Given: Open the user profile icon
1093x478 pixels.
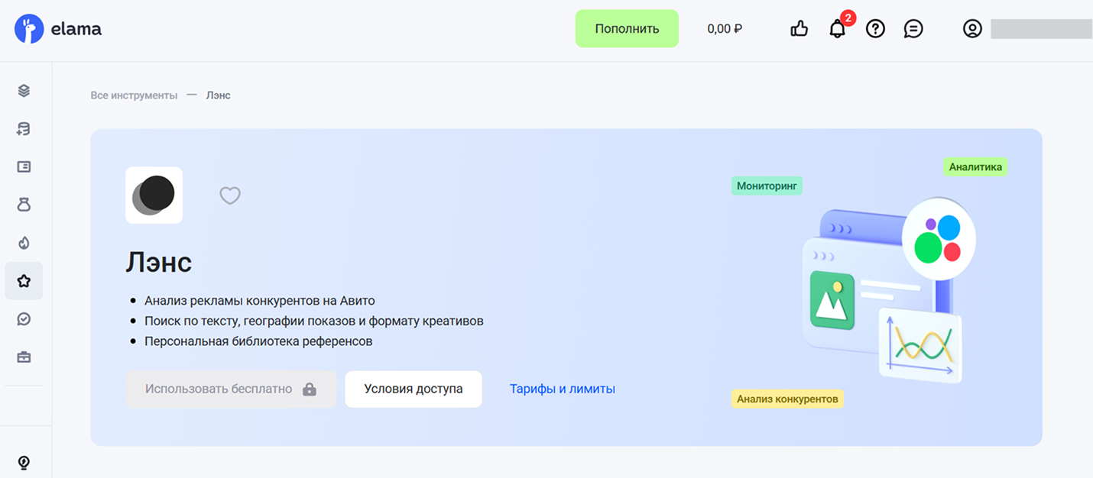Looking at the screenshot, I should [x=972, y=29].
